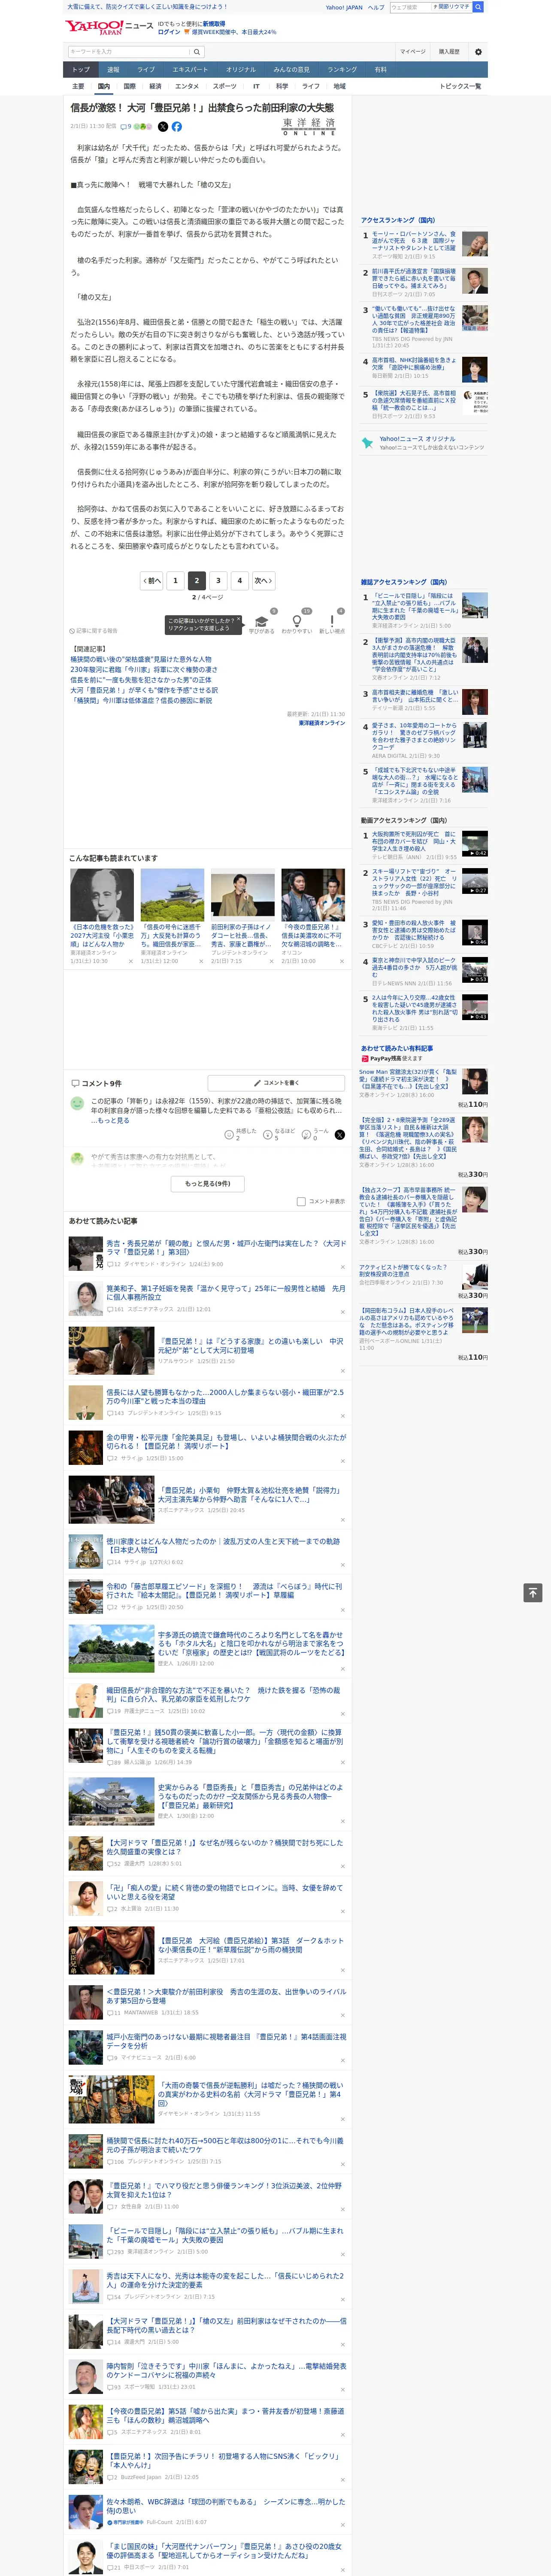551x2576 pixels.
Task: Open settings with the gear icon
Action: 478,52
